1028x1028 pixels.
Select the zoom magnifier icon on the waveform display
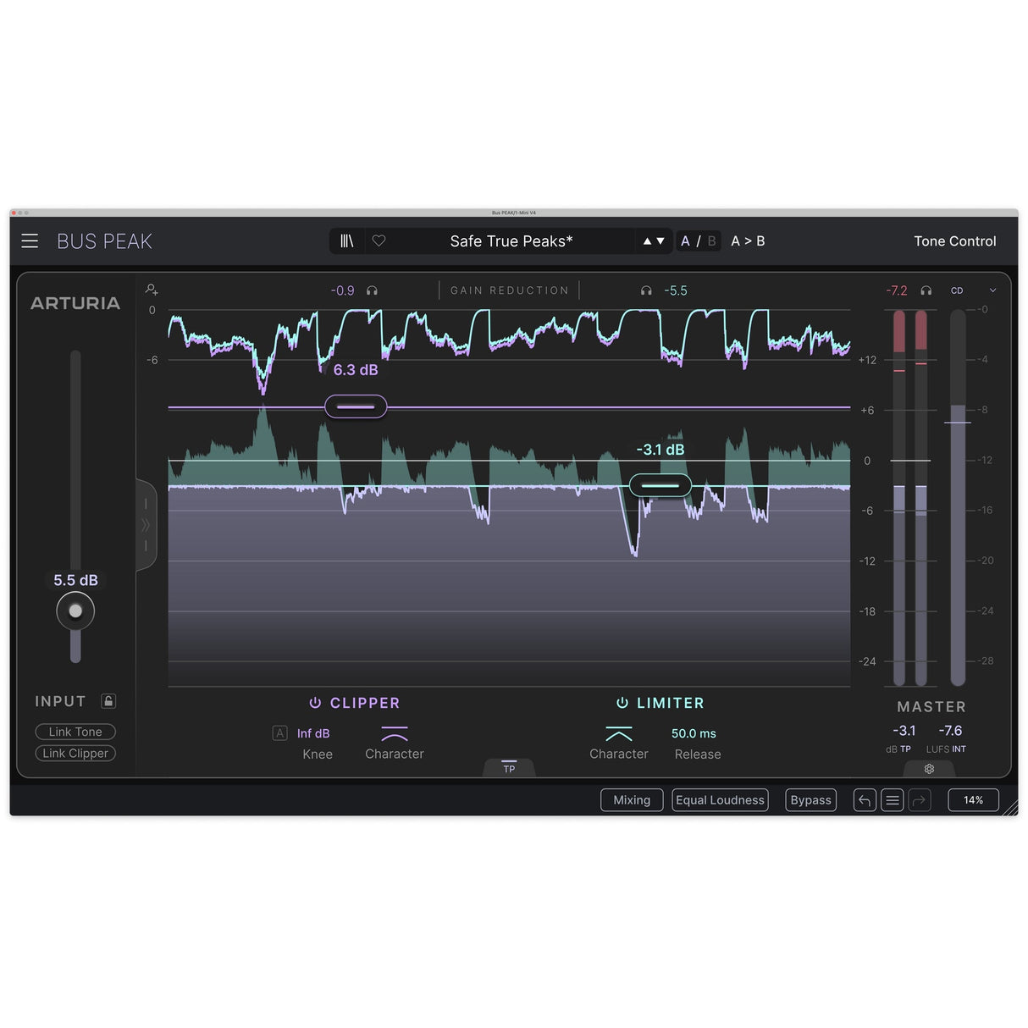[151, 290]
